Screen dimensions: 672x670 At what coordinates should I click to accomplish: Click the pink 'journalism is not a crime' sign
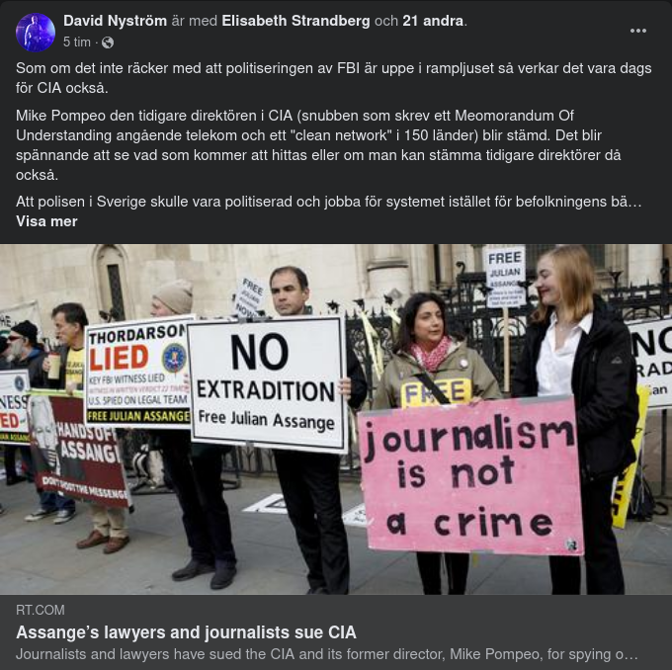tap(470, 475)
